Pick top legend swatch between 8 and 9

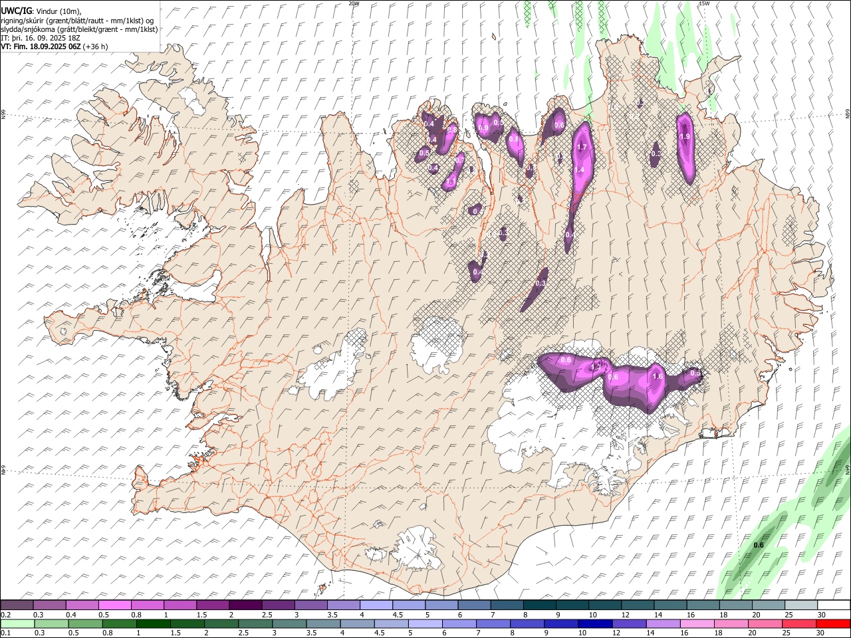coord(539,605)
